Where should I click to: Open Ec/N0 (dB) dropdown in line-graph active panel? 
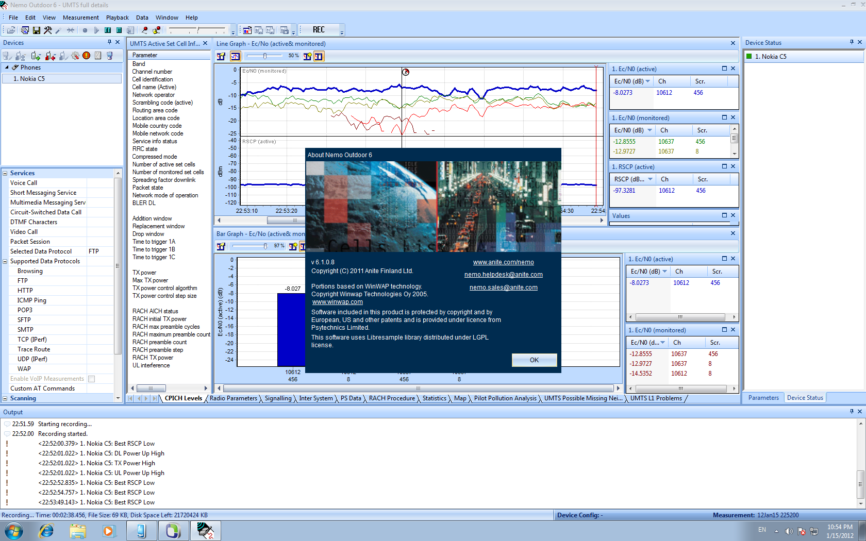[x=647, y=81]
